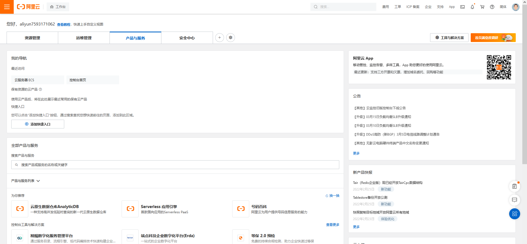
Task: Click 查看更多 in tools and solutions
Action: tap(333, 225)
